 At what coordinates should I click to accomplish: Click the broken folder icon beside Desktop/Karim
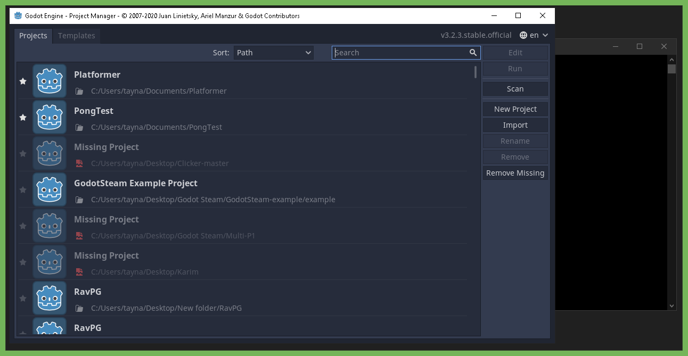79,272
